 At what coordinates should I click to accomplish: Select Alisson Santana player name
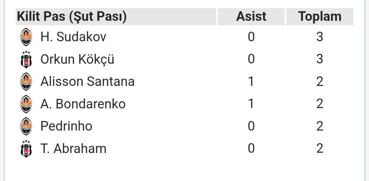[x=87, y=82]
